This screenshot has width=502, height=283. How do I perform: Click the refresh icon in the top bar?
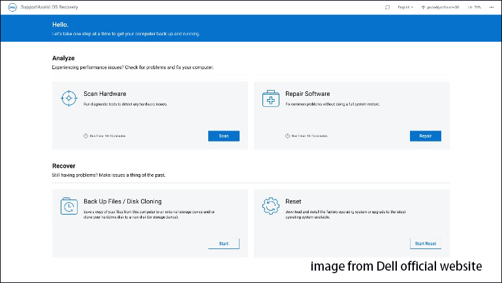(387, 7)
